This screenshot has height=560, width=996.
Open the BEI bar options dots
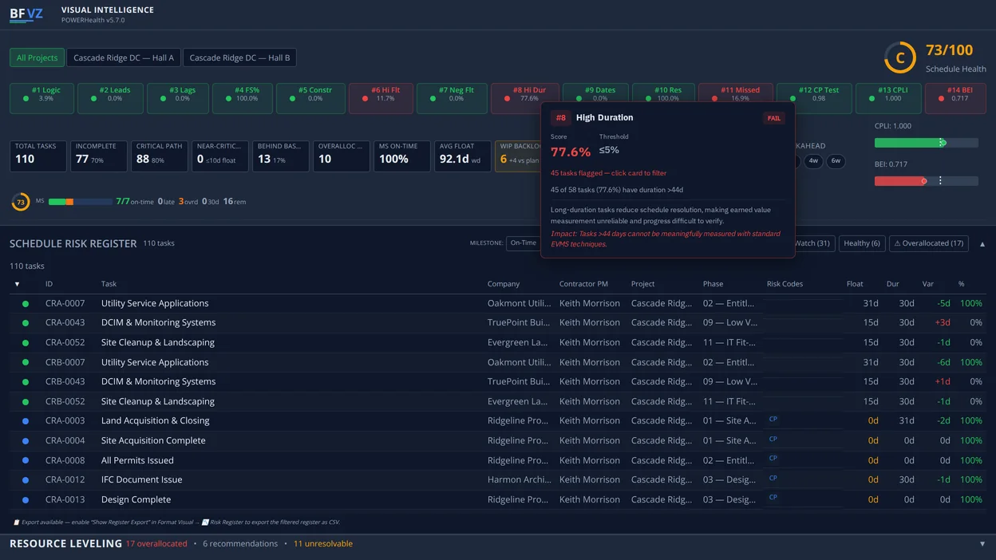pyautogui.click(x=940, y=181)
